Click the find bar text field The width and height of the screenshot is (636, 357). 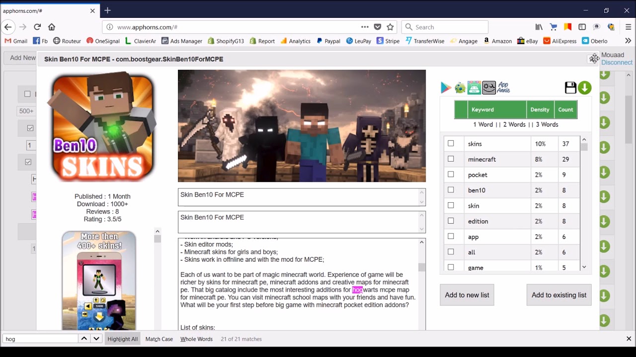(40, 339)
